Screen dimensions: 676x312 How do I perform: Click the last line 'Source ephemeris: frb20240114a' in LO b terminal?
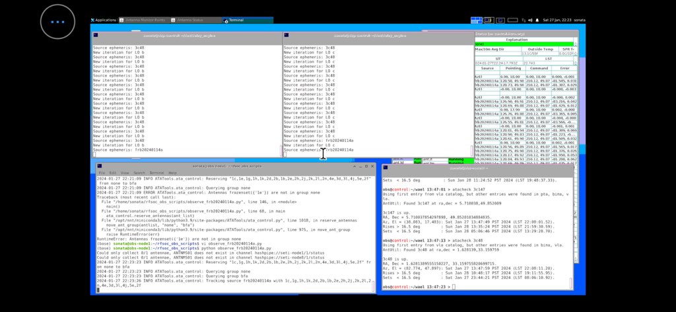[127, 150]
